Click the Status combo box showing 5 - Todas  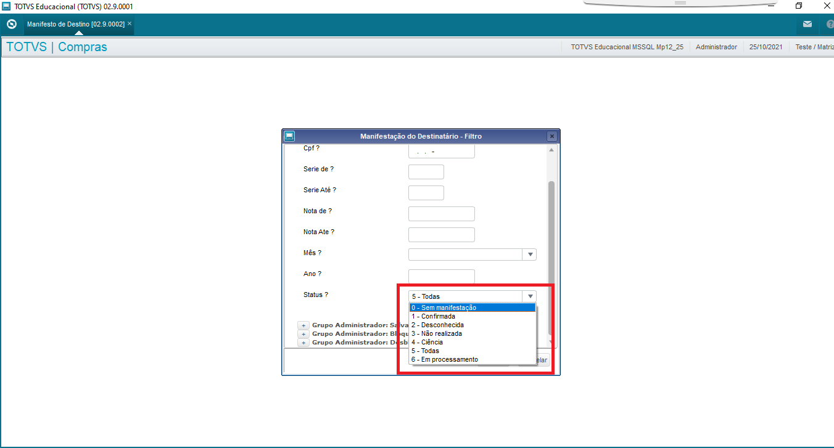coord(473,296)
